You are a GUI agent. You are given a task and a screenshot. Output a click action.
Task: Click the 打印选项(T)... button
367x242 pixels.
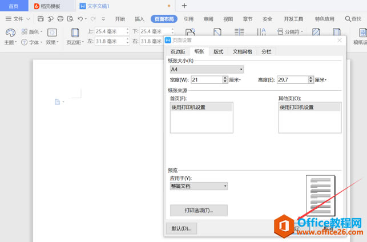coord(199,211)
